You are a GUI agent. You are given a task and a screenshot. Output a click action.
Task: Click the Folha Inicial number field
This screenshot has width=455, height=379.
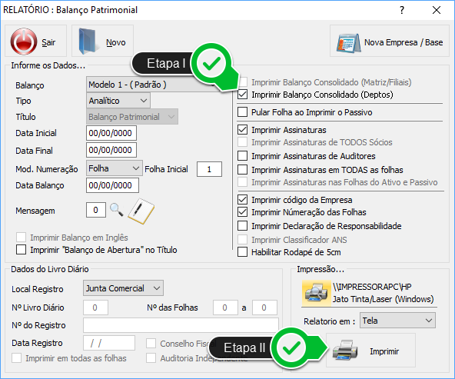(210, 169)
